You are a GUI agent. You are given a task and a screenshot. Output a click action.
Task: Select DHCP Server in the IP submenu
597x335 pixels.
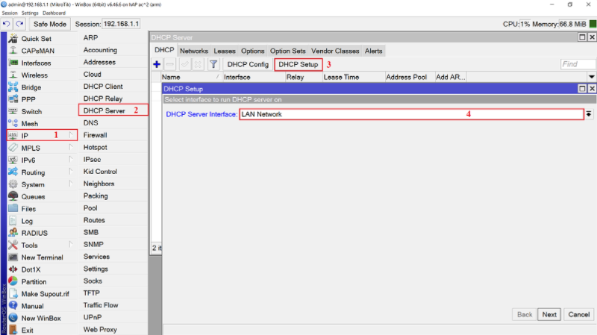click(104, 110)
